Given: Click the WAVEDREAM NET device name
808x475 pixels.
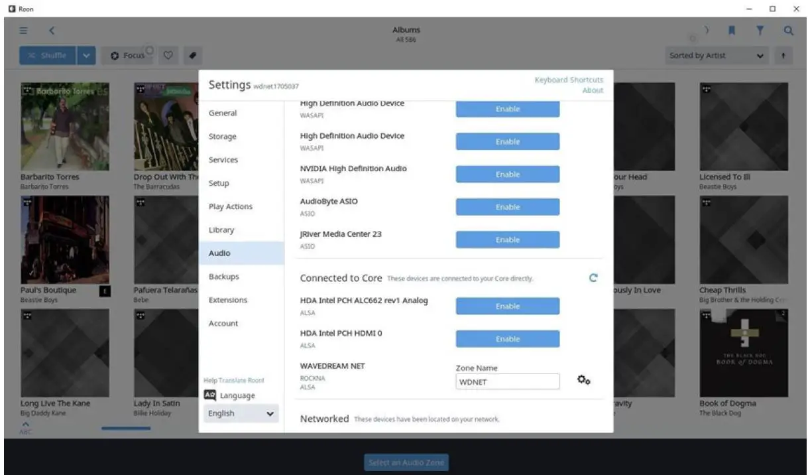Looking at the screenshot, I should click(333, 366).
